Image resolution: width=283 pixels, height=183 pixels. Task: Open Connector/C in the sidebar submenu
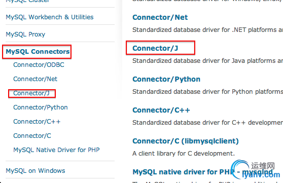tap(32, 136)
